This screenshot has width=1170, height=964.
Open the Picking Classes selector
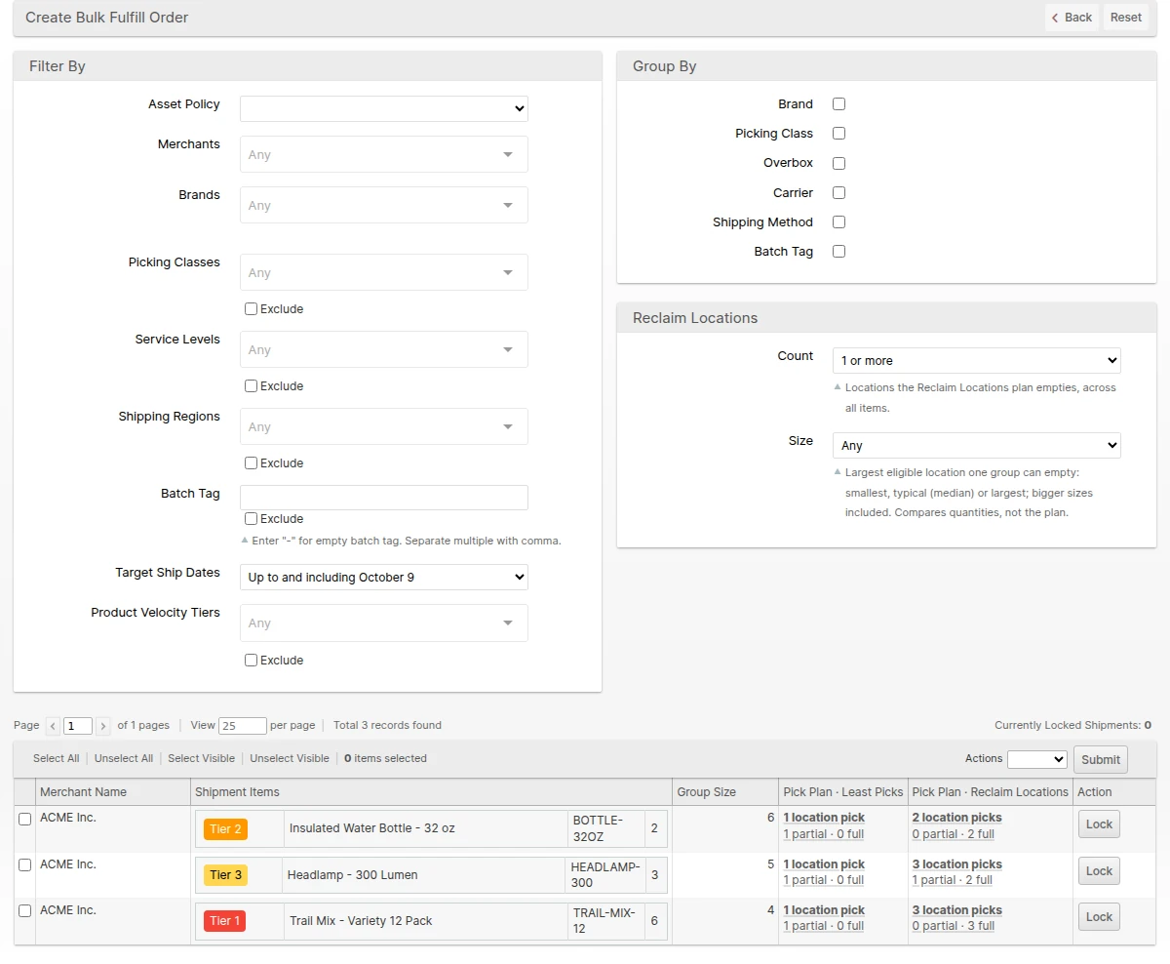(x=384, y=272)
